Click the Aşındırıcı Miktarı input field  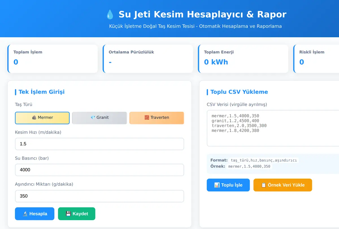click(x=99, y=196)
